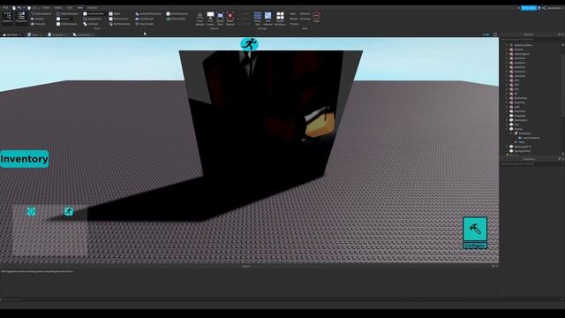The height and width of the screenshot is (318, 565).
Task: Open the Task Scheduler
Action: click(120, 24)
